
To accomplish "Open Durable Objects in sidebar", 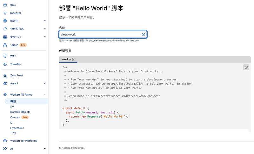I will 20,112.
